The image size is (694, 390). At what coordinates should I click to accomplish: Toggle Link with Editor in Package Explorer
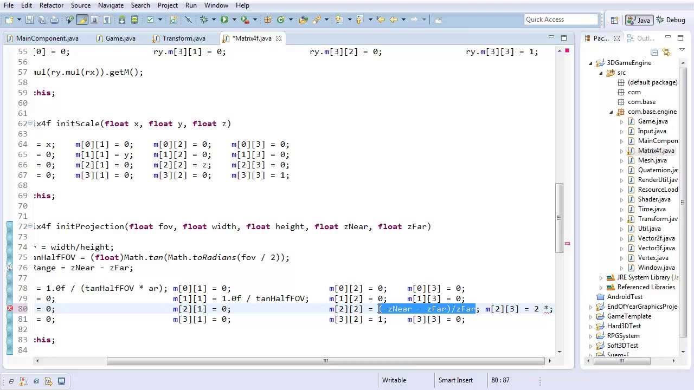(666, 52)
